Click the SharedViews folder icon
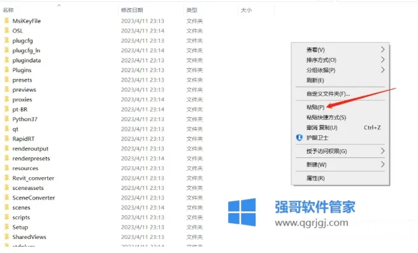The height and width of the screenshot is (253, 418). 7,236
